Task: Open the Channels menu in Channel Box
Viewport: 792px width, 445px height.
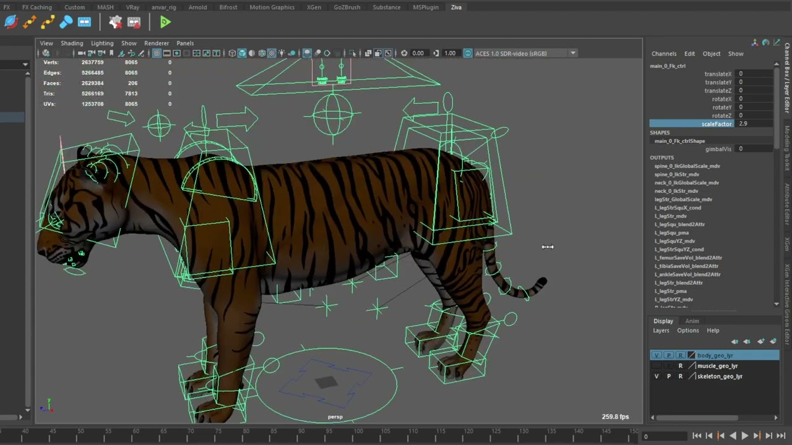Action: coord(664,54)
